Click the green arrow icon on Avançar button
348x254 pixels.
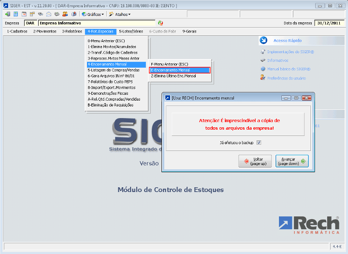click(x=303, y=161)
